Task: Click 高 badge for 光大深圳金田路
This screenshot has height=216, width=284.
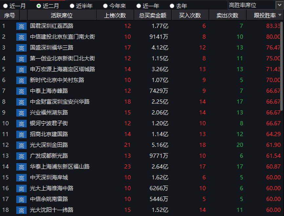Action: [x=21, y=145]
